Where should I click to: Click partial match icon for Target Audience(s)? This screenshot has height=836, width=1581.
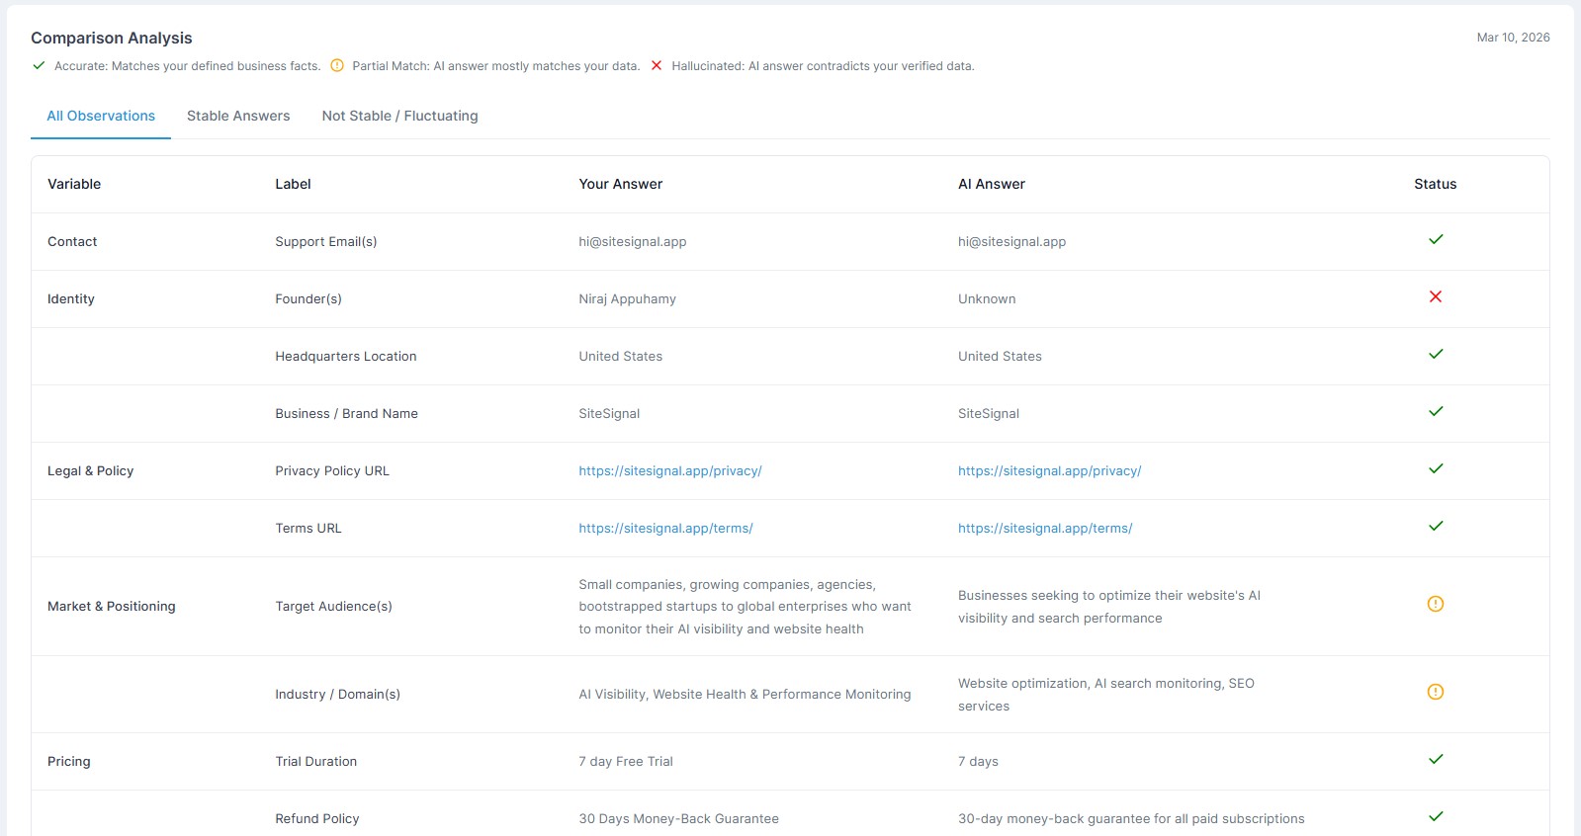[x=1435, y=604]
